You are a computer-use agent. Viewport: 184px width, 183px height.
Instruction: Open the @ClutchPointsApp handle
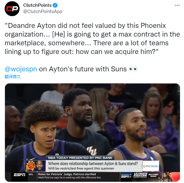click(x=43, y=11)
